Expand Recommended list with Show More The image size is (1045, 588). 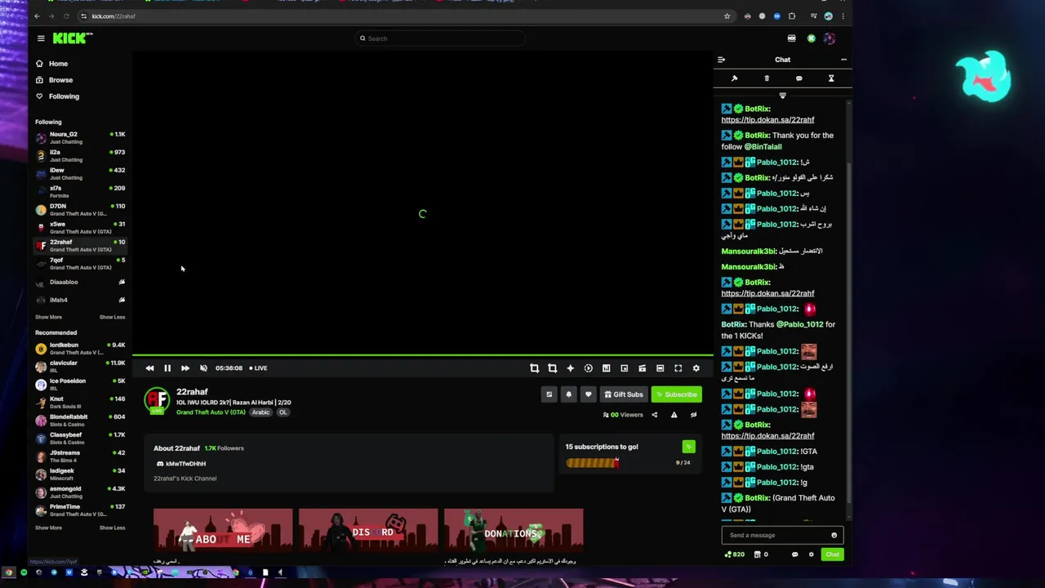pyautogui.click(x=48, y=528)
